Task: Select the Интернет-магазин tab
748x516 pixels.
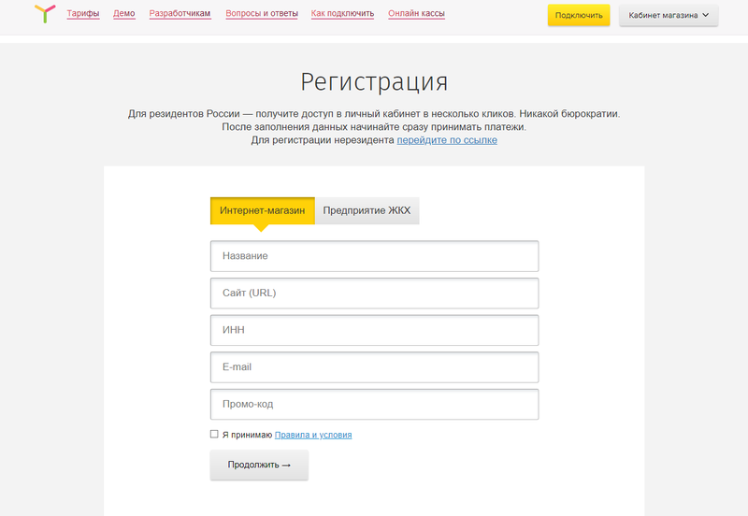Action: tap(262, 210)
